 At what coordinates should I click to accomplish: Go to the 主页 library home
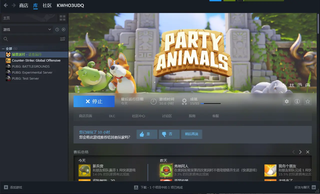[x=30, y=18]
